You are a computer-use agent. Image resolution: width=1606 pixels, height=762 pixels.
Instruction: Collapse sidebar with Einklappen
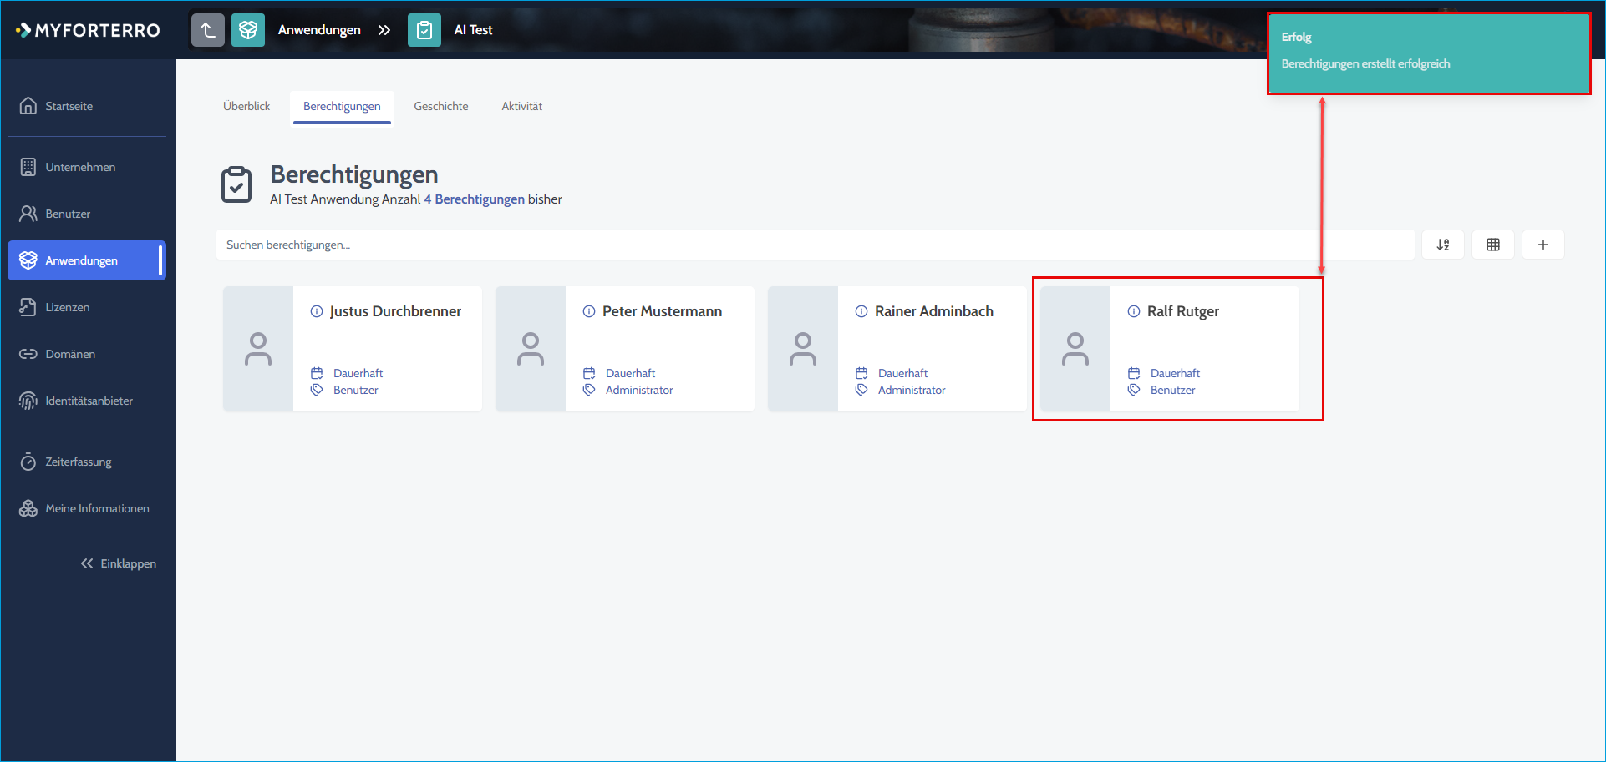119,563
